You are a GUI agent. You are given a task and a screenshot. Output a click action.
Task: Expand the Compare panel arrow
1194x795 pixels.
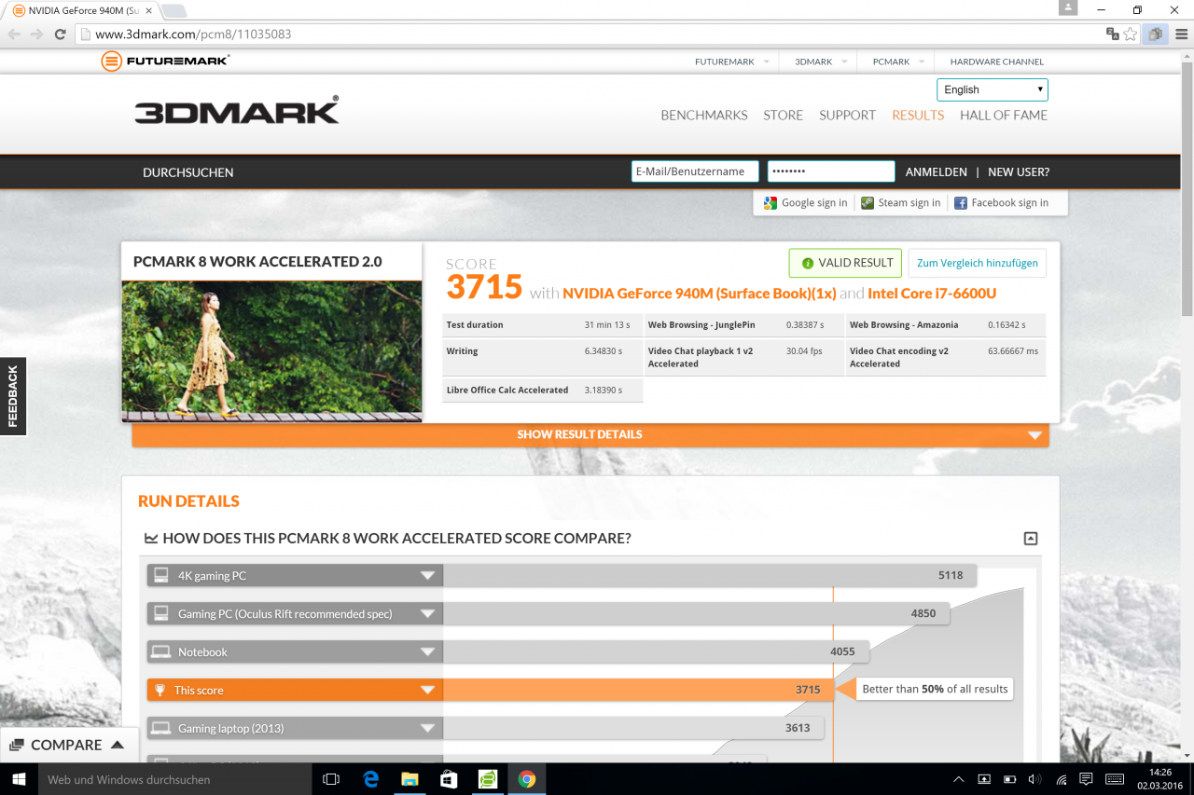point(118,745)
